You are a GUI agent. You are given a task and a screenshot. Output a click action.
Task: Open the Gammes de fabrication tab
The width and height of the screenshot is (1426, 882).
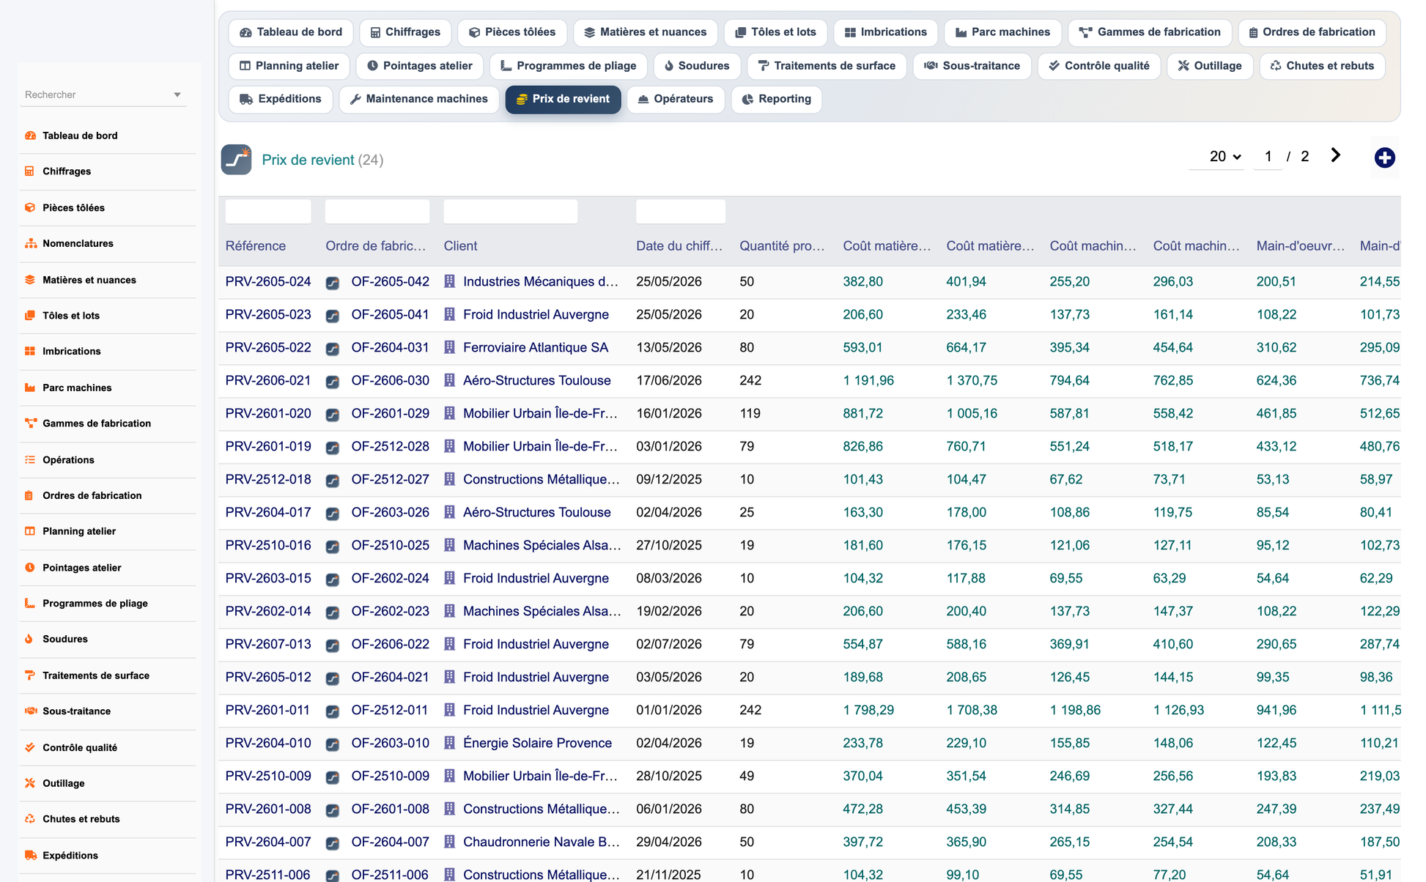point(1150,32)
